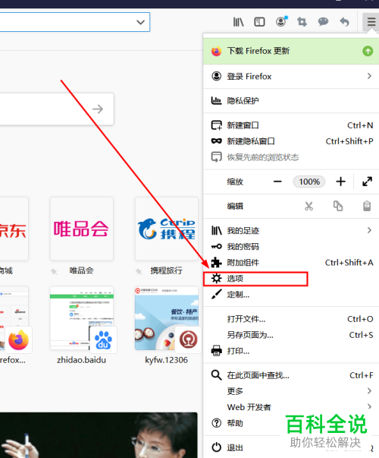Image resolution: width=379 pixels, height=458 pixels.
Task: Close the hamburger menu button
Action: tap(371, 21)
